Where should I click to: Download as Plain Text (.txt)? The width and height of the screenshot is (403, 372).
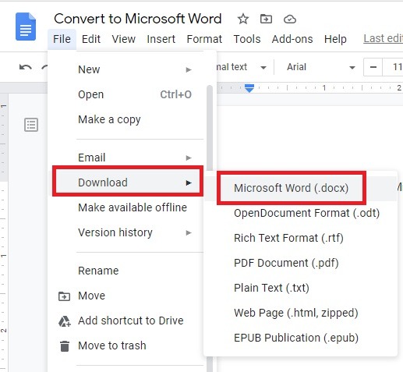coord(300,288)
